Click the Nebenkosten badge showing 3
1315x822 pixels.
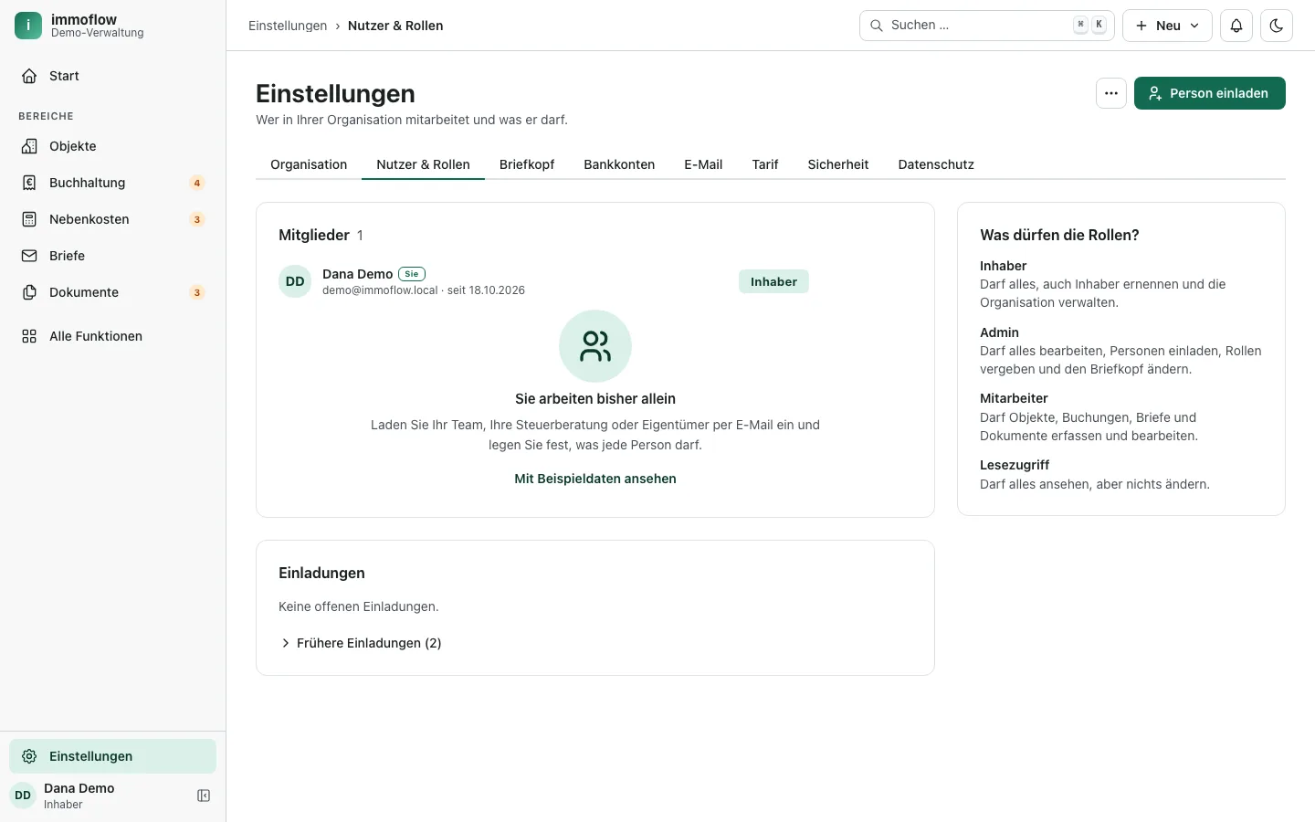197,219
